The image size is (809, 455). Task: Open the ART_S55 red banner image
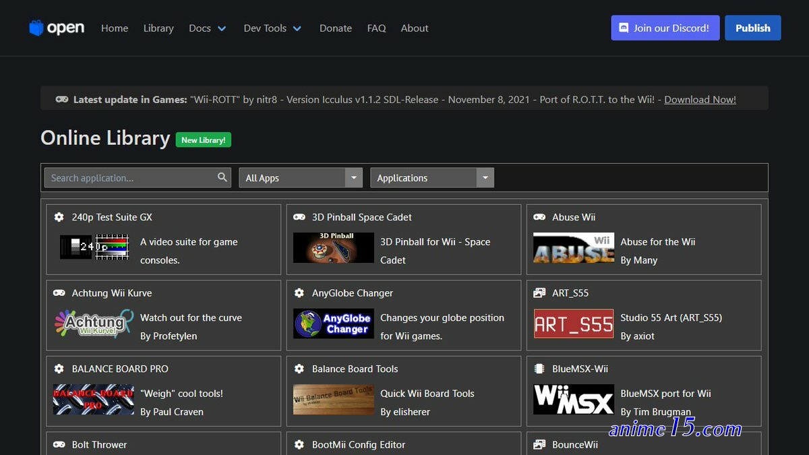(574, 324)
